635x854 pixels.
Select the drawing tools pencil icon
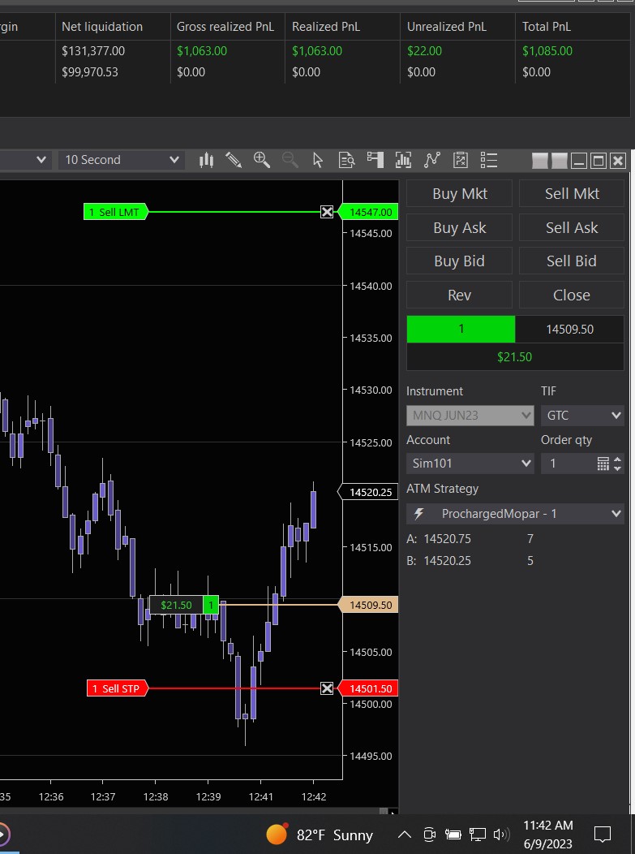(234, 160)
